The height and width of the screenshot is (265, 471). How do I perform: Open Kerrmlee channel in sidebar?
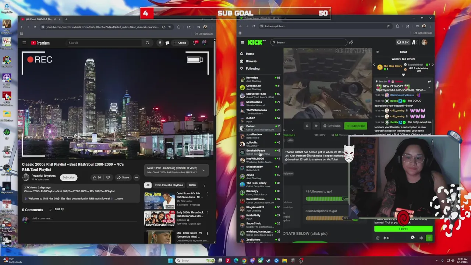point(260,79)
